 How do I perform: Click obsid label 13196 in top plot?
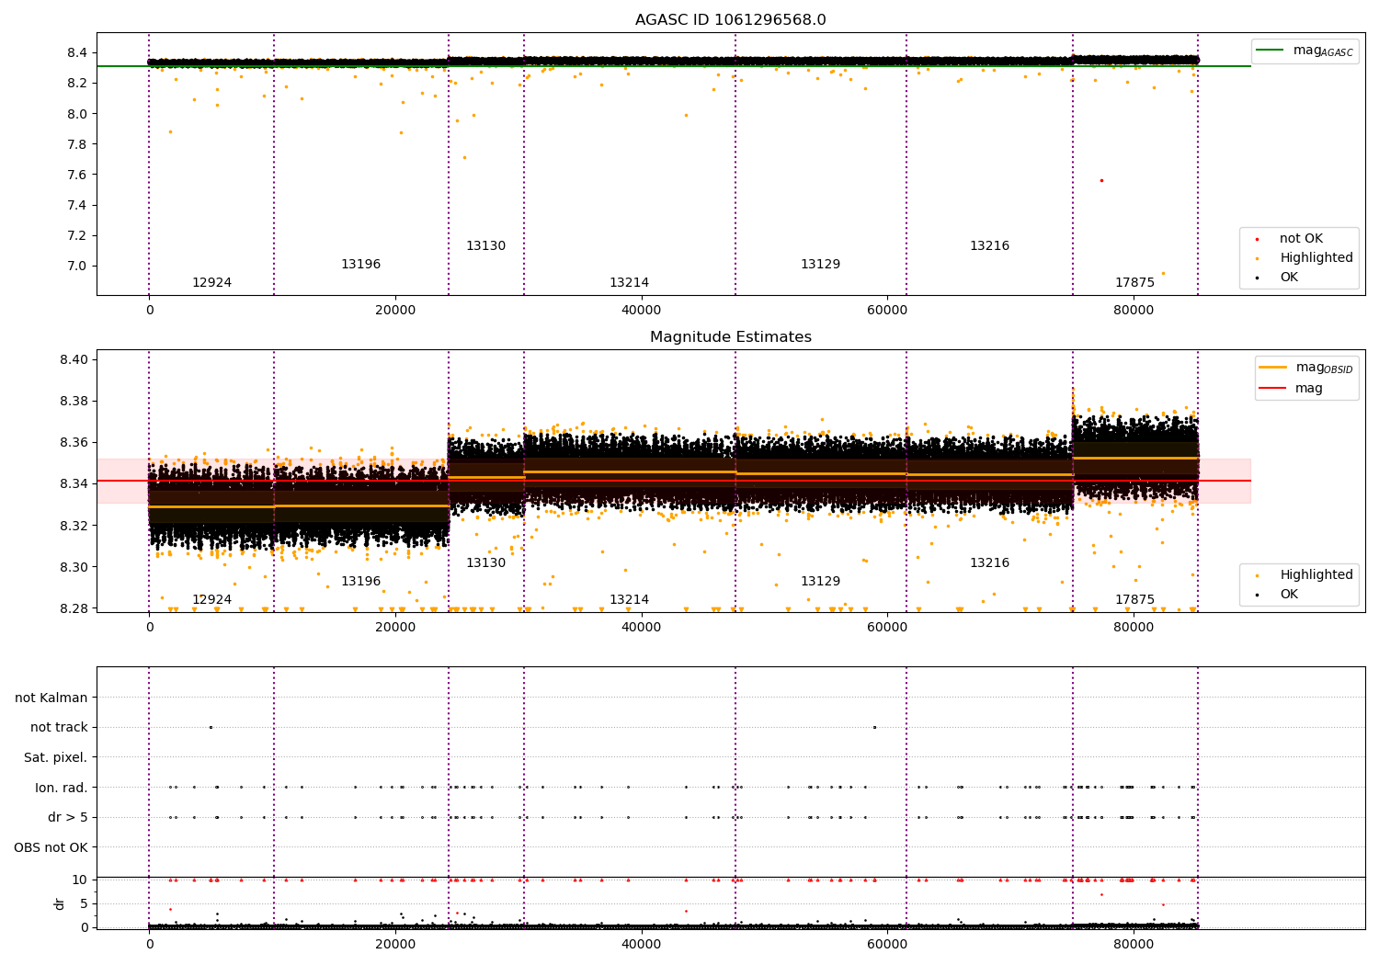tap(360, 265)
